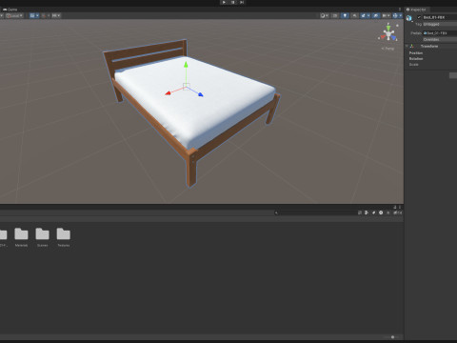
Task: Toggle grid snapping icon in scene toolbar
Action: [x=44, y=15]
